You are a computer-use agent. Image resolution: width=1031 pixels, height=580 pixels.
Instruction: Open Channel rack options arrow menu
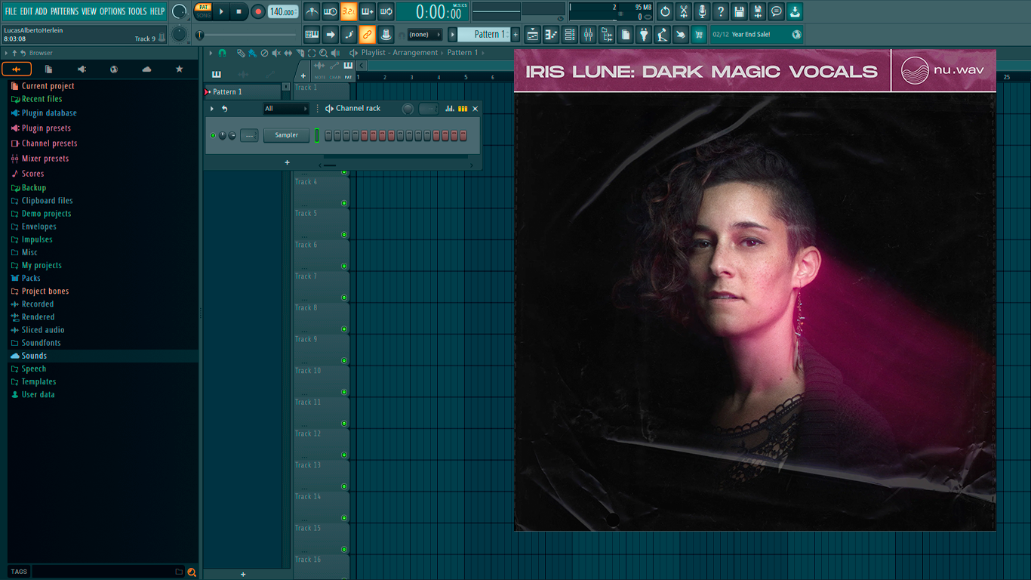click(212, 109)
